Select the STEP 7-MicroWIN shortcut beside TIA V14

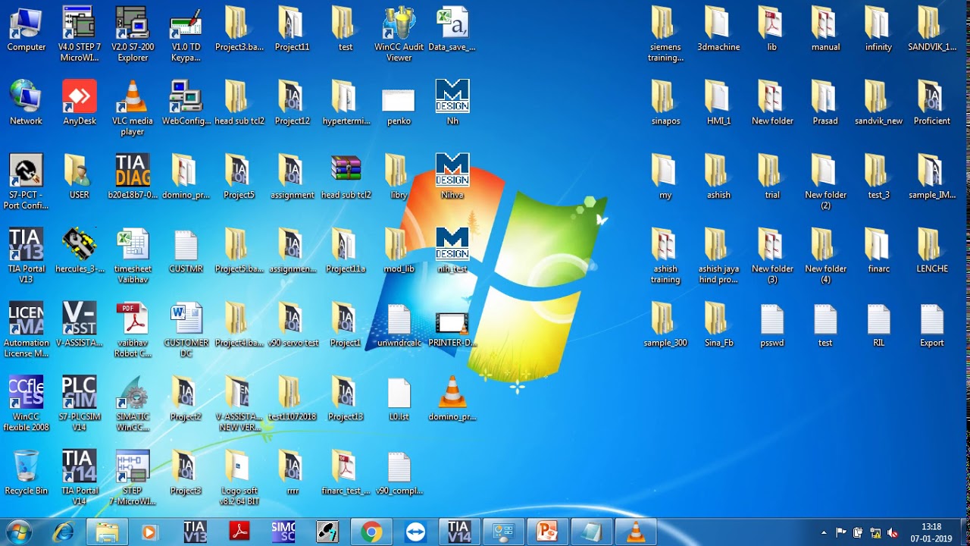tap(133, 478)
